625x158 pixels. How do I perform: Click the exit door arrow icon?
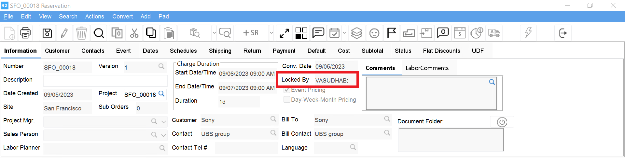point(562,33)
